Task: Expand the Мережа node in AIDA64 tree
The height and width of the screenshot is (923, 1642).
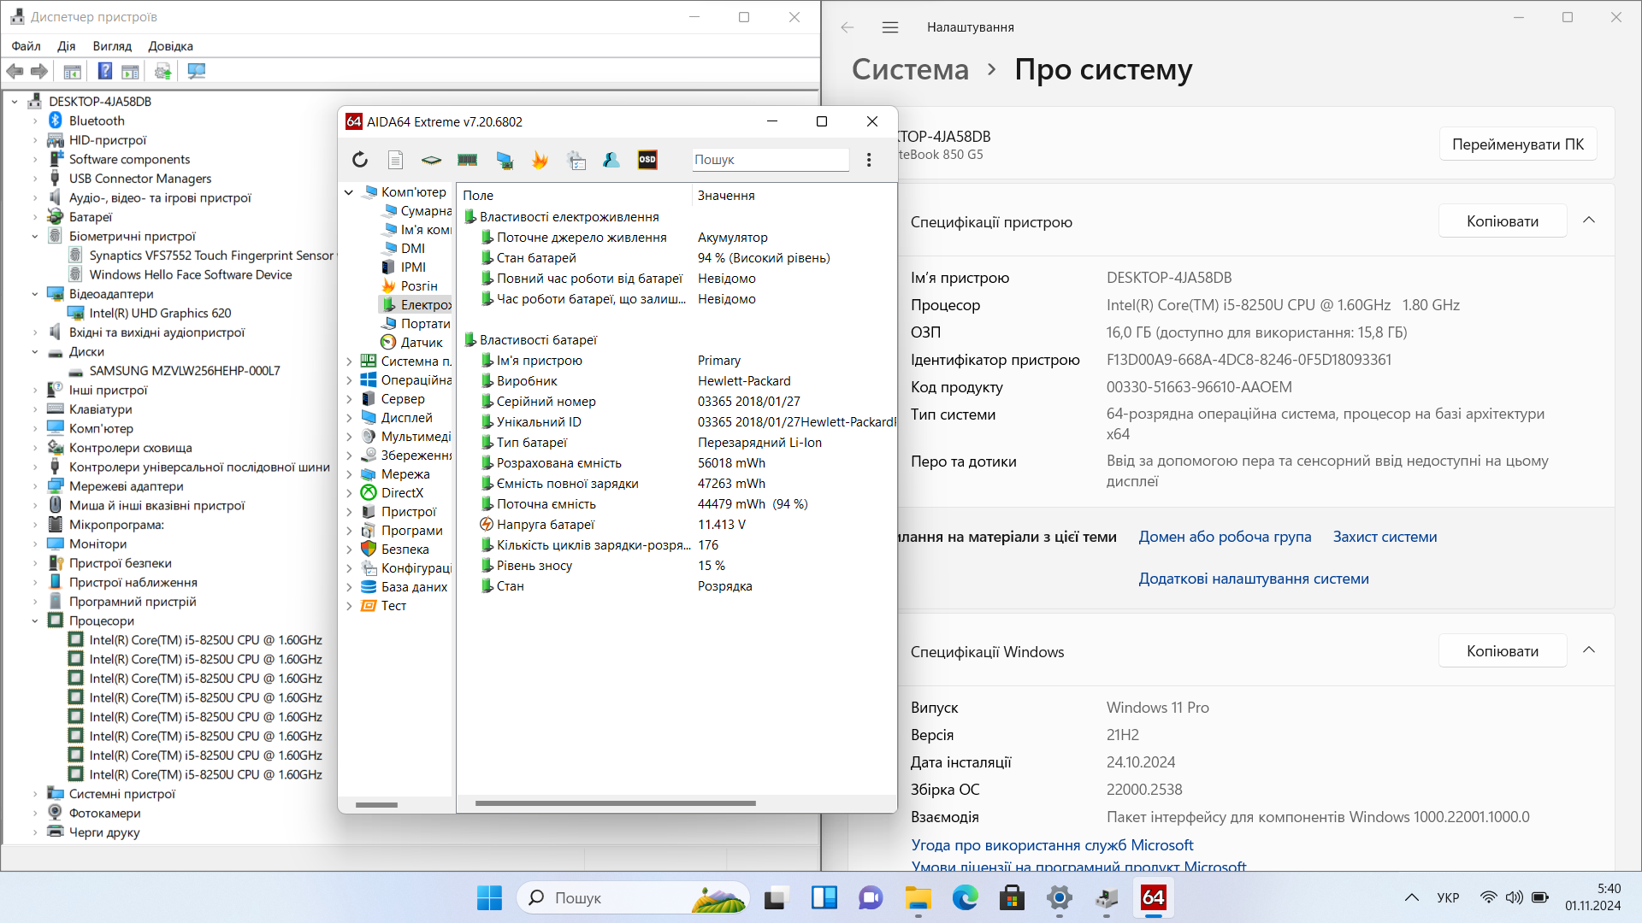Action: tap(349, 474)
